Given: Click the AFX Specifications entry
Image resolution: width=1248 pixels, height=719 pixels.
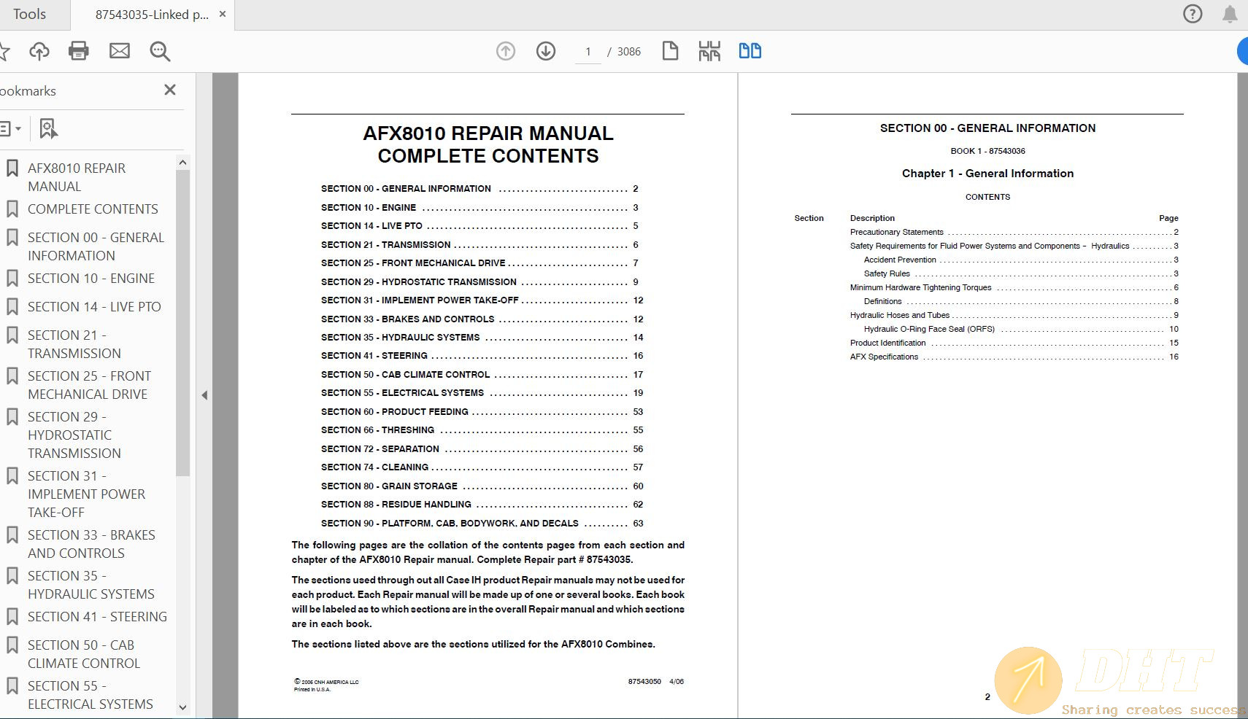Looking at the screenshot, I should click(x=1014, y=357).
